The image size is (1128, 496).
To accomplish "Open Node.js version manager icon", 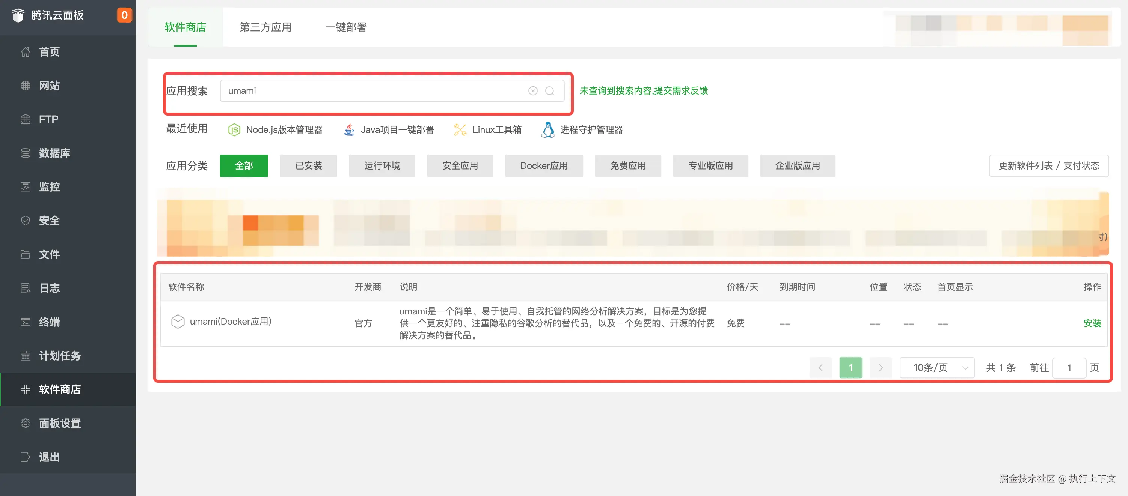I will pos(234,130).
